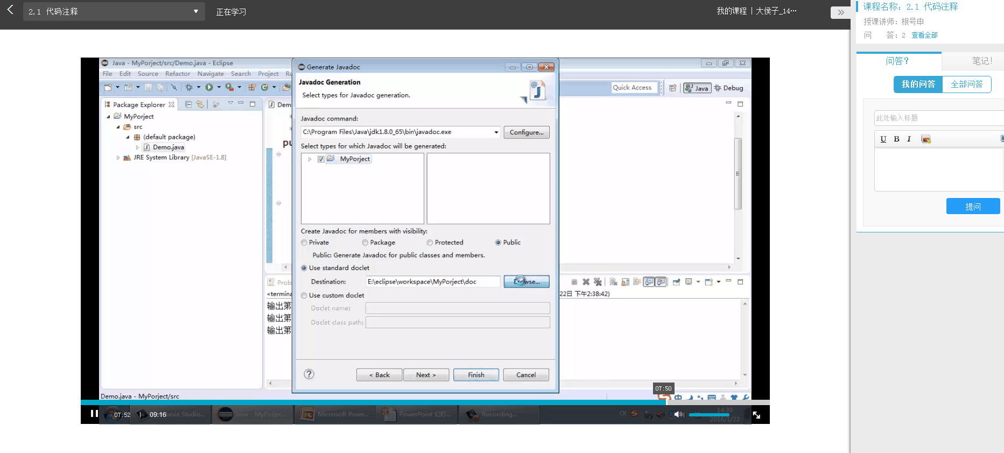
Task: Open Eclipse Navigate menu
Action: pyautogui.click(x=210, y=74)
